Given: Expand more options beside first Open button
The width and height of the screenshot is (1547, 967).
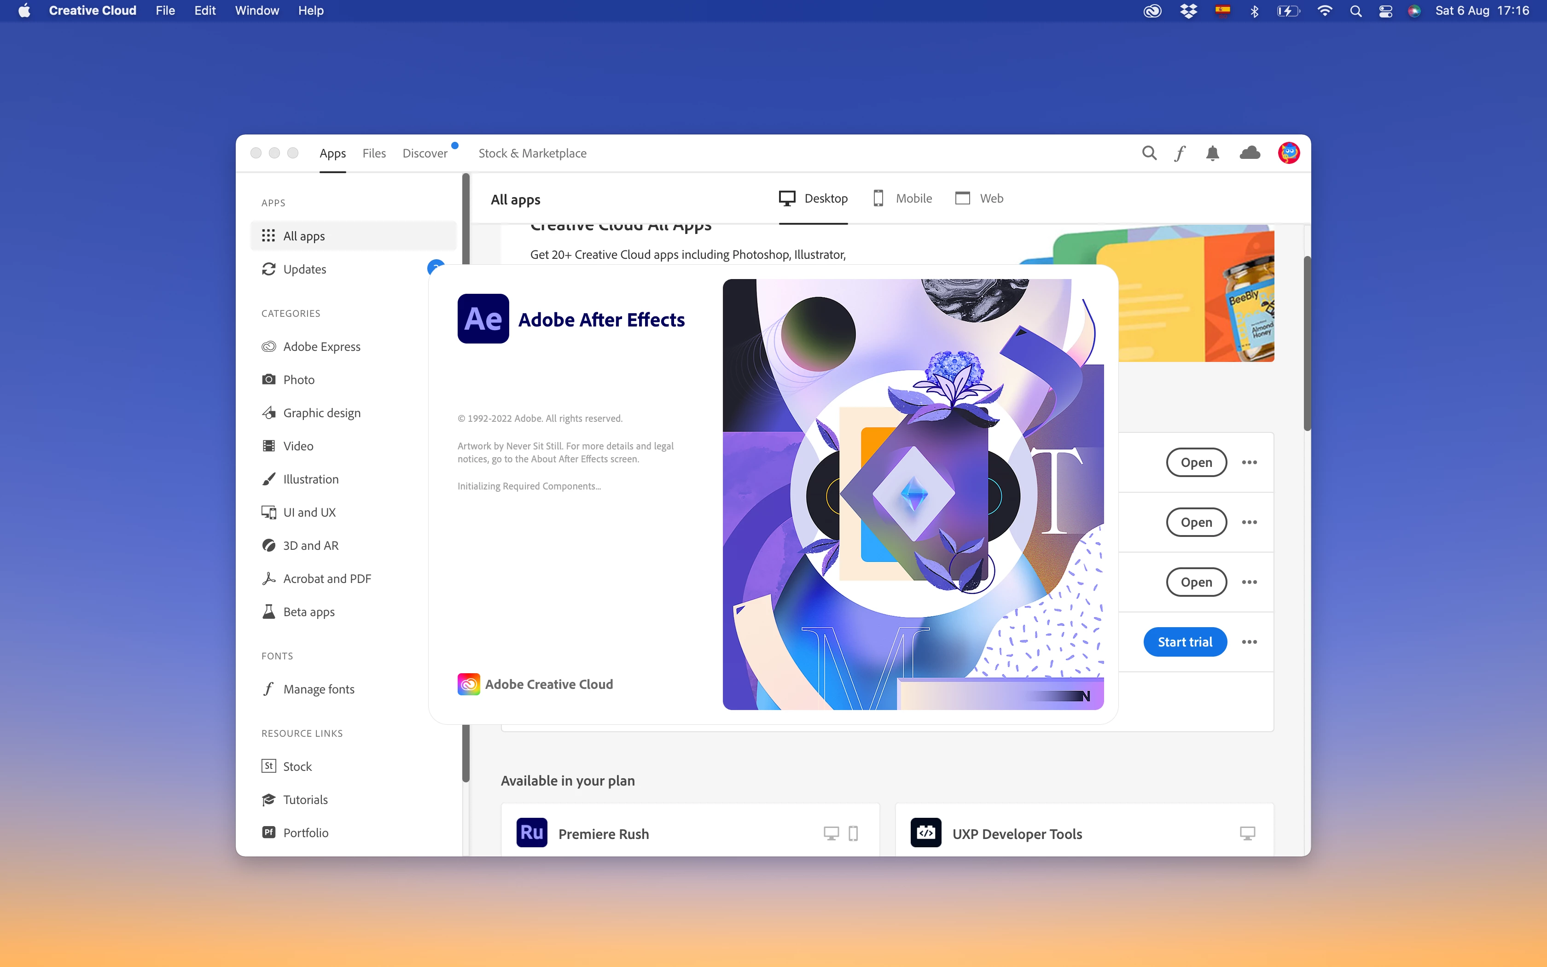Looking at the screenshot, I should point(1249,462).
